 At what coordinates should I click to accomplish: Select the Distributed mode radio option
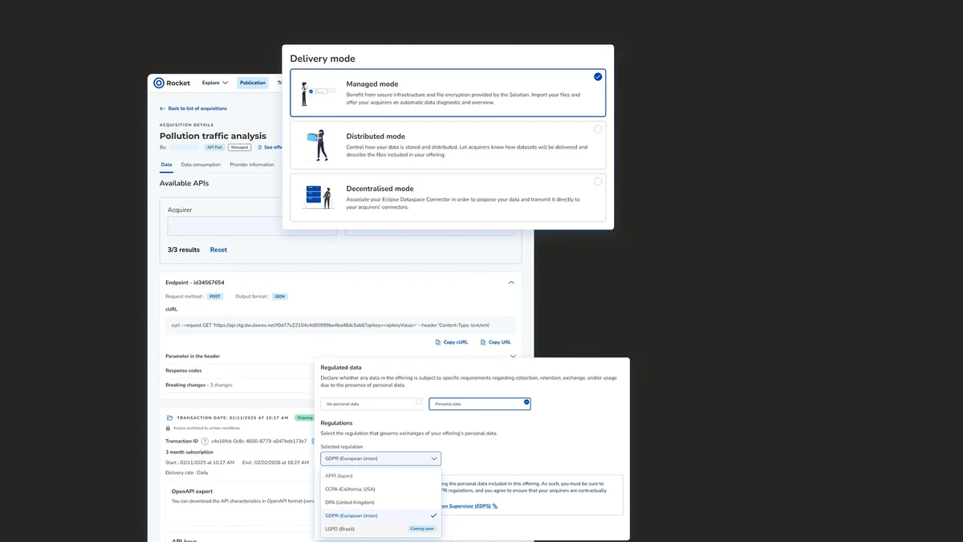[598, 129]
